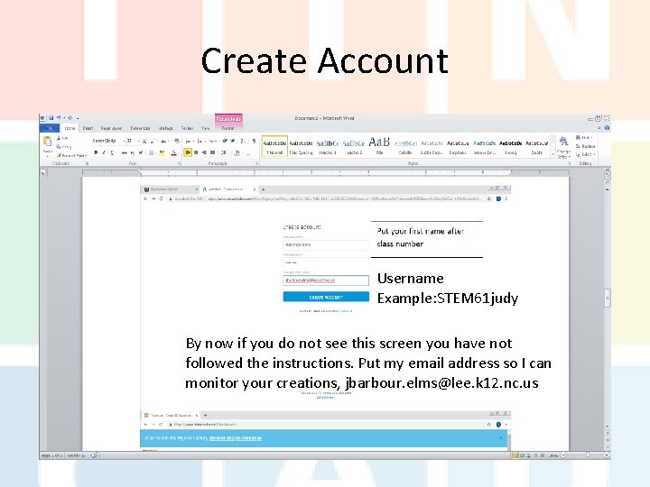Apply the Title style
The width and height of the screenshot is (650, 487).
click(379, 147)
